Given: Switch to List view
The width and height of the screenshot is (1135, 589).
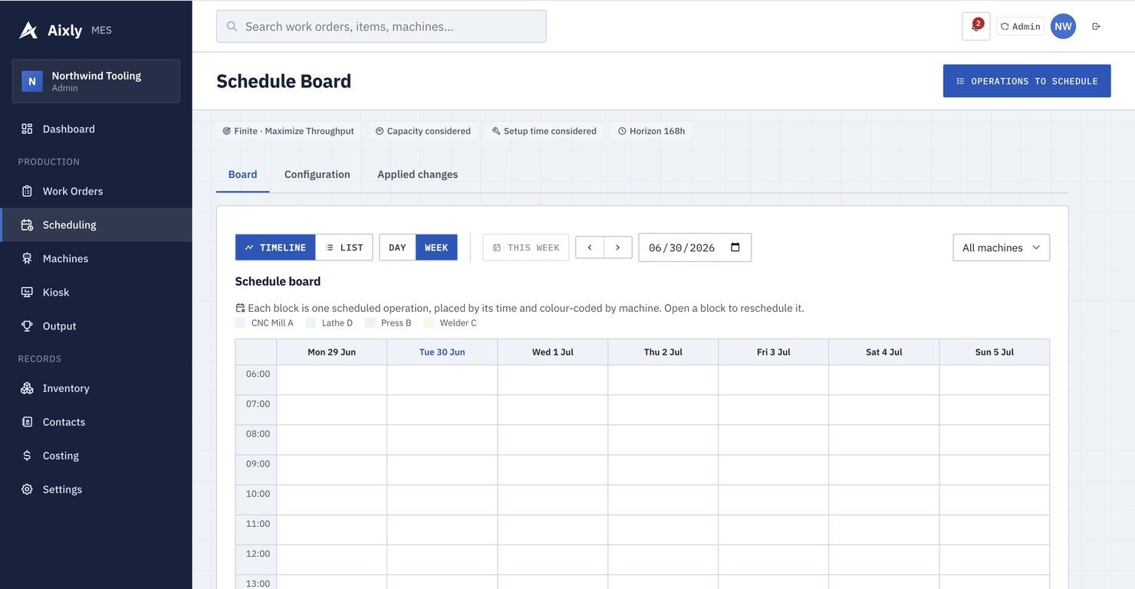Looking at the screenshot, I should [x=344, y=247].
